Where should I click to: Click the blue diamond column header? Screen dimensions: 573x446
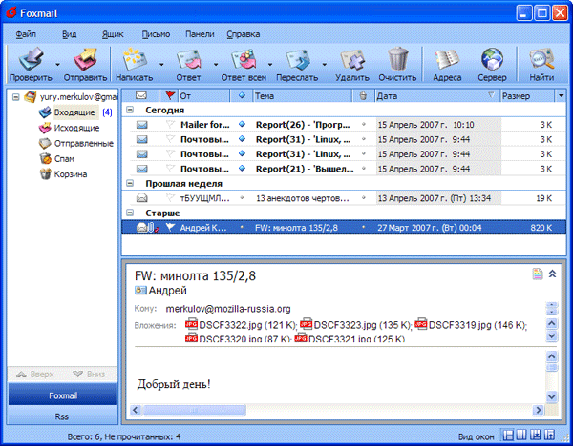(x=242, y=95)
